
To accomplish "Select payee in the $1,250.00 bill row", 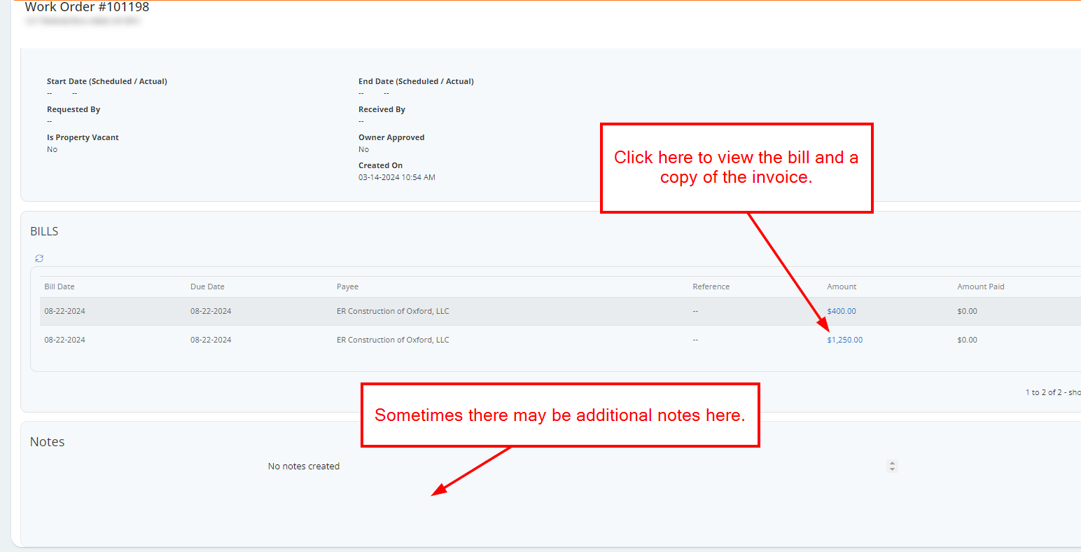I will [393, 340].
